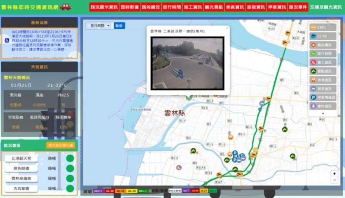Click the green status indicator for 綠色隧道

pos(70,169)
